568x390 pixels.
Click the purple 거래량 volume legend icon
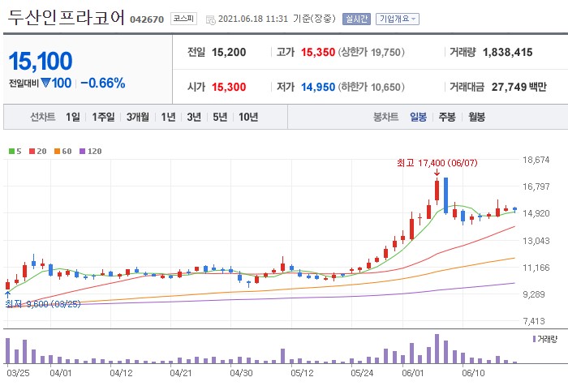coord(534,339)
